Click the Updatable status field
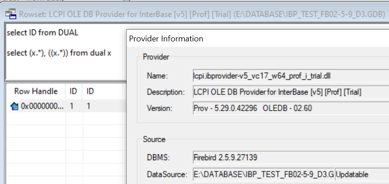Viewport: 389px width, 184px height. point(362,174)
